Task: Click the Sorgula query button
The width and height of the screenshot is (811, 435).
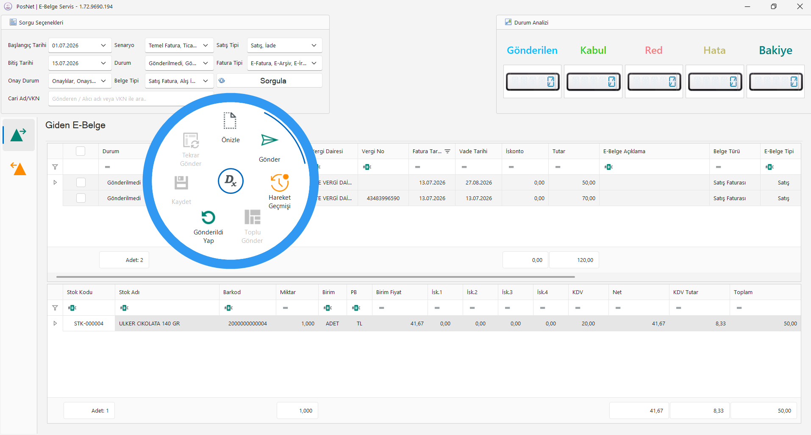Action: (269, 80)
